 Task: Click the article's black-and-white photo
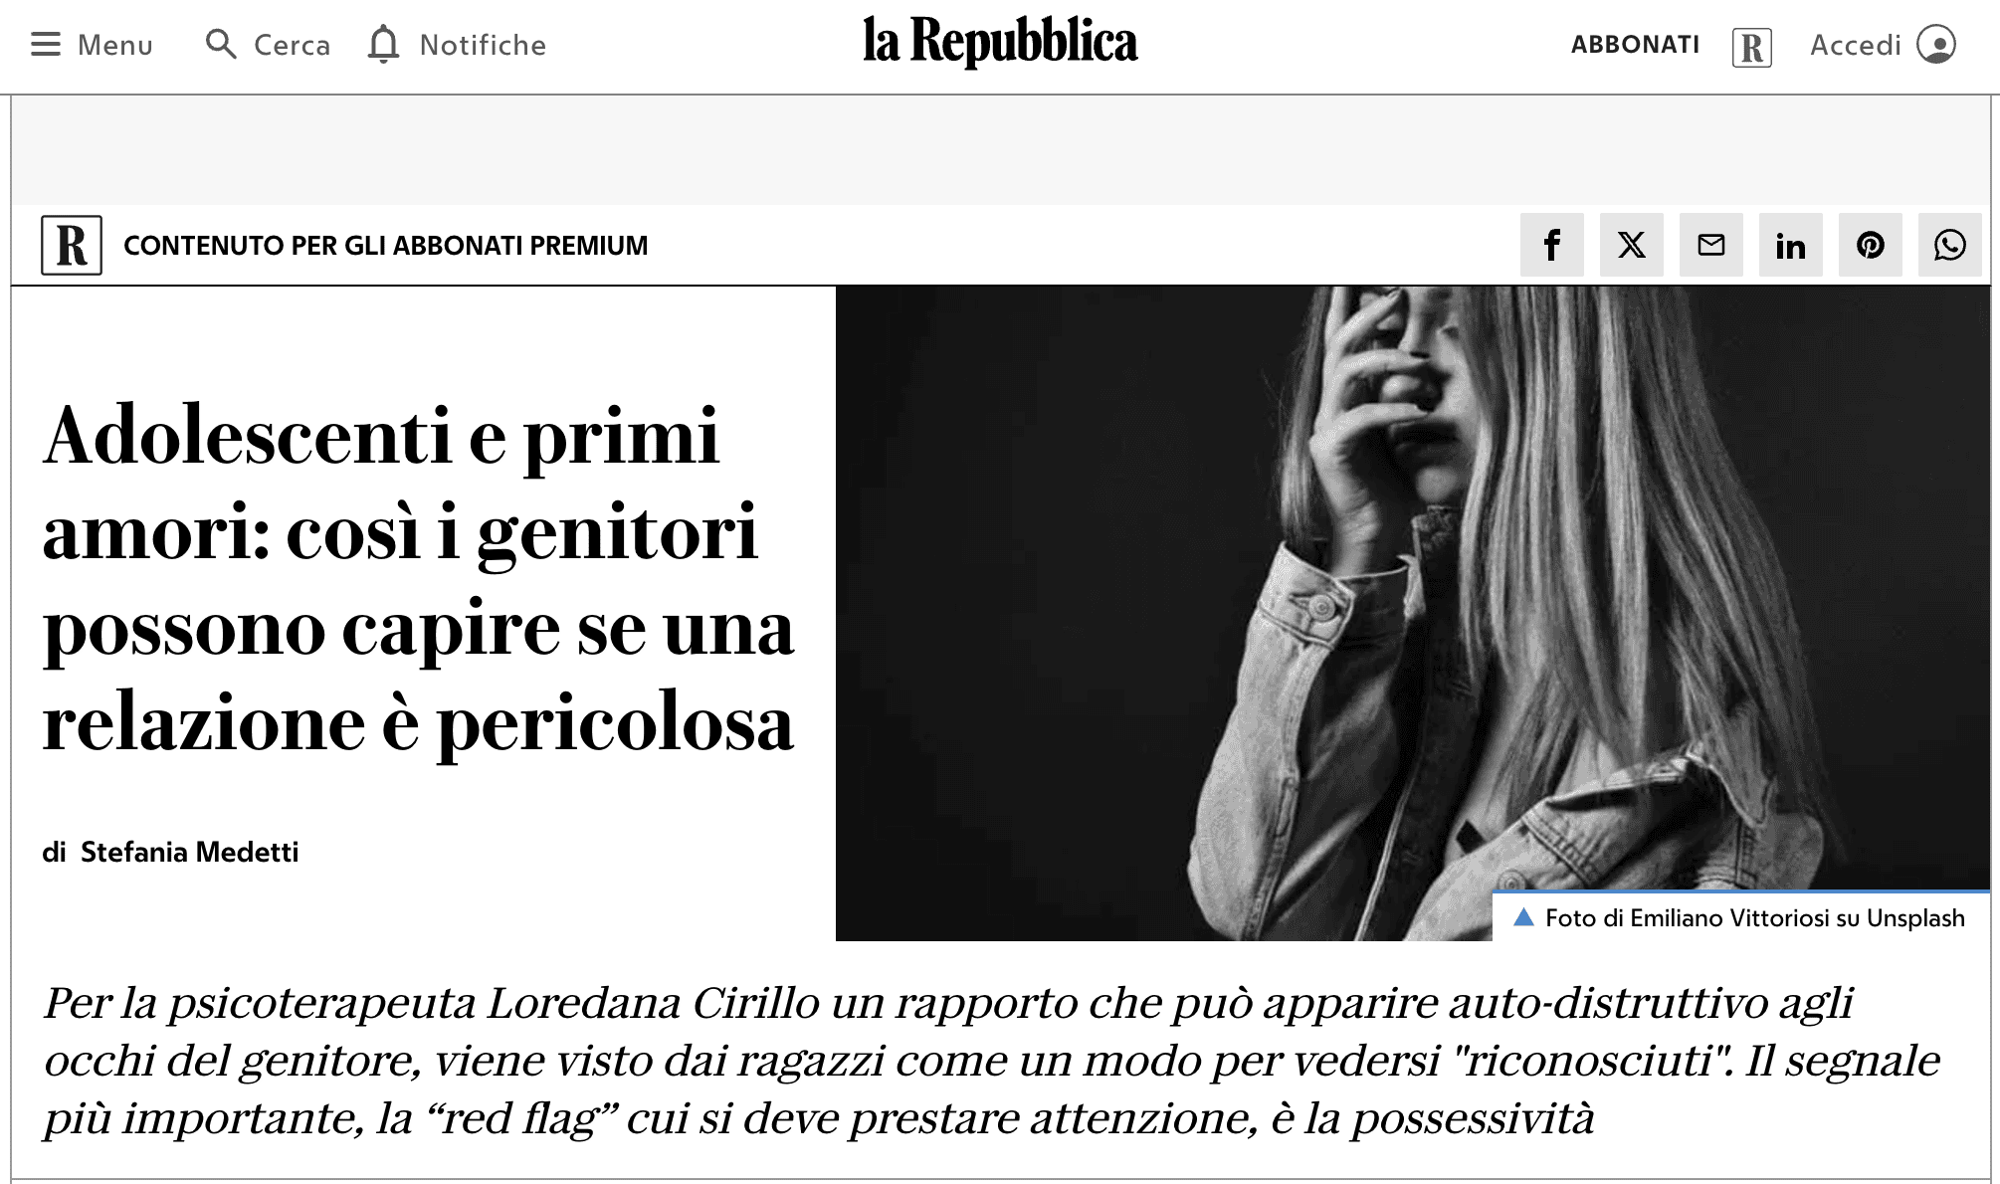[1412, 613]
